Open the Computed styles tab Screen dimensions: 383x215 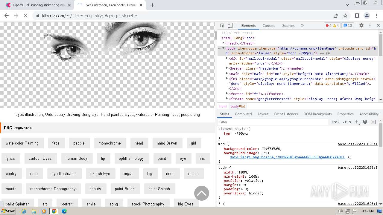pos(243,114)
